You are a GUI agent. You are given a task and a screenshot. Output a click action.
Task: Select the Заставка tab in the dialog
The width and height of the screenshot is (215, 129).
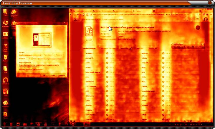click(20, 27)
